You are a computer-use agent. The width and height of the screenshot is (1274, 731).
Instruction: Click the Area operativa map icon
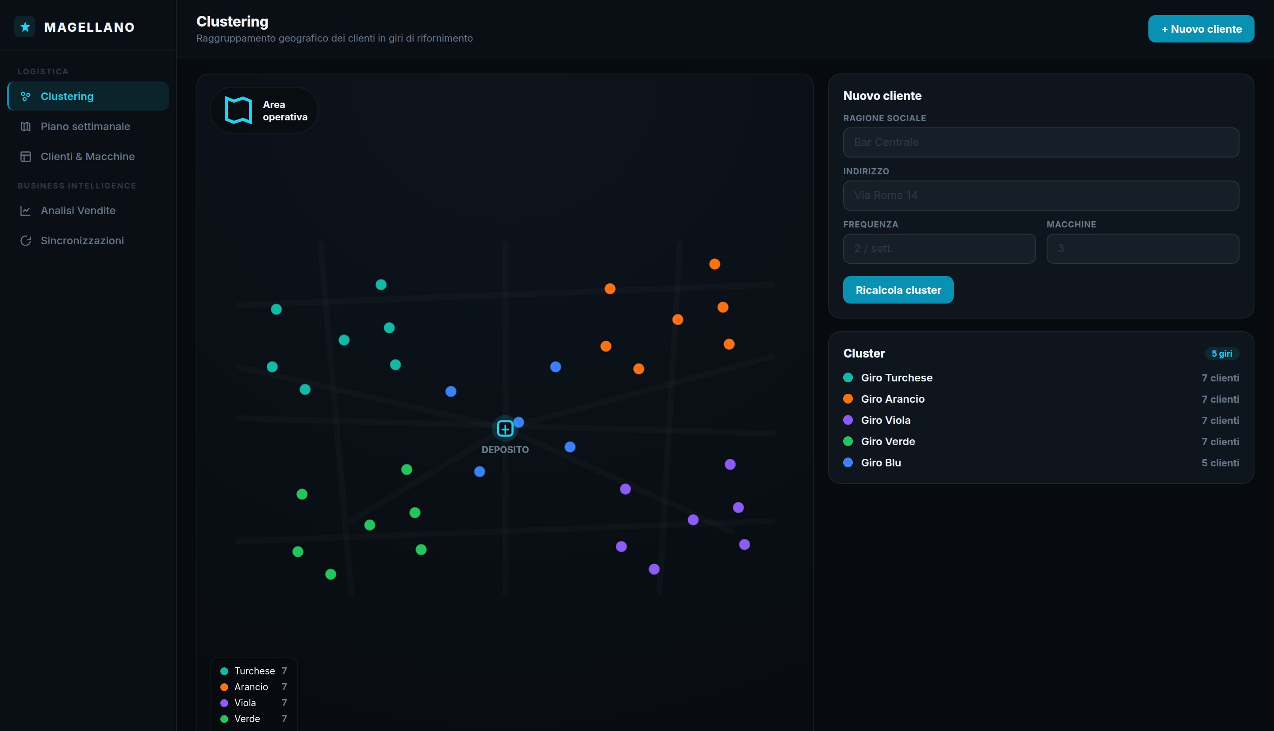tap(238, 110)
